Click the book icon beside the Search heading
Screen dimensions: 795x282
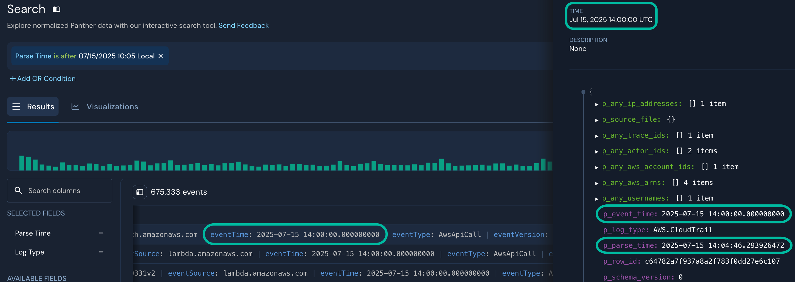coord(56,9)
